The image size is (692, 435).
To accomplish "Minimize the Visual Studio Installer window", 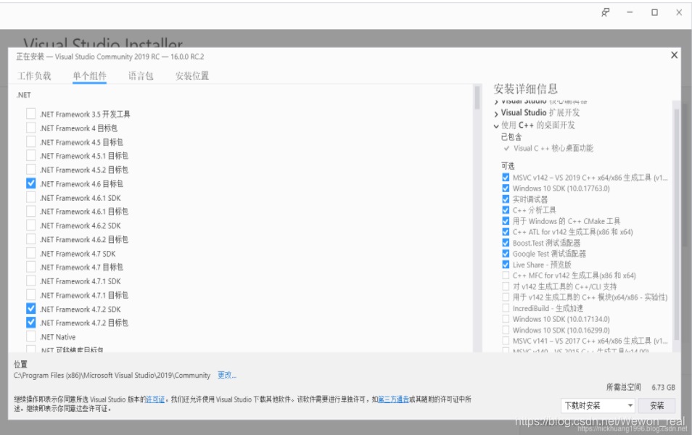I will point(630,12).
